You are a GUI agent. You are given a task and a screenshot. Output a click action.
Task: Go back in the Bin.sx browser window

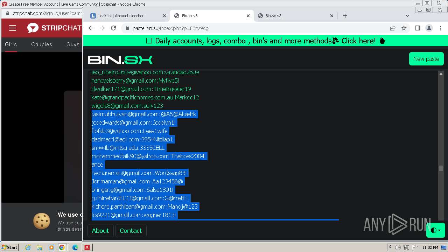(x=91, y=28)
